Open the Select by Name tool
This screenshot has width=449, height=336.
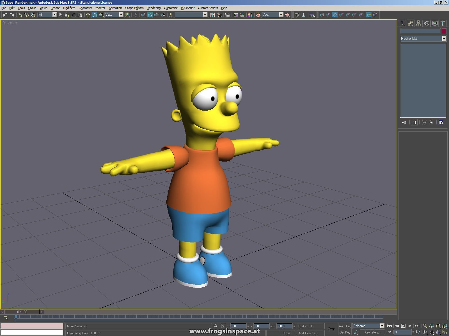[67, 15]
